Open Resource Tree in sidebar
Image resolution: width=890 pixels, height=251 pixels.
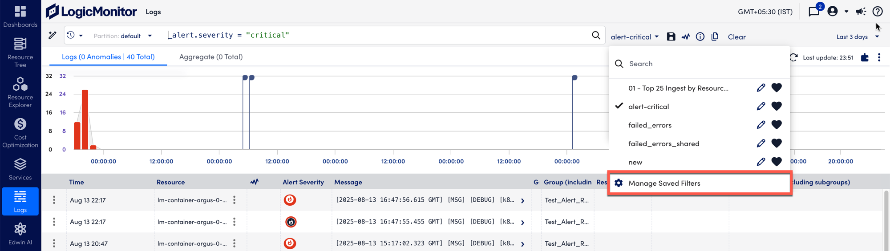pyautogui.click(x=20, y=52)
